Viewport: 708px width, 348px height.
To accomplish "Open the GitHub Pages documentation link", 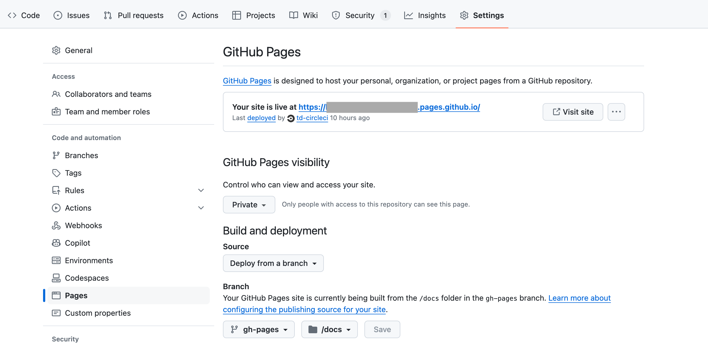I will coord(247,81).
